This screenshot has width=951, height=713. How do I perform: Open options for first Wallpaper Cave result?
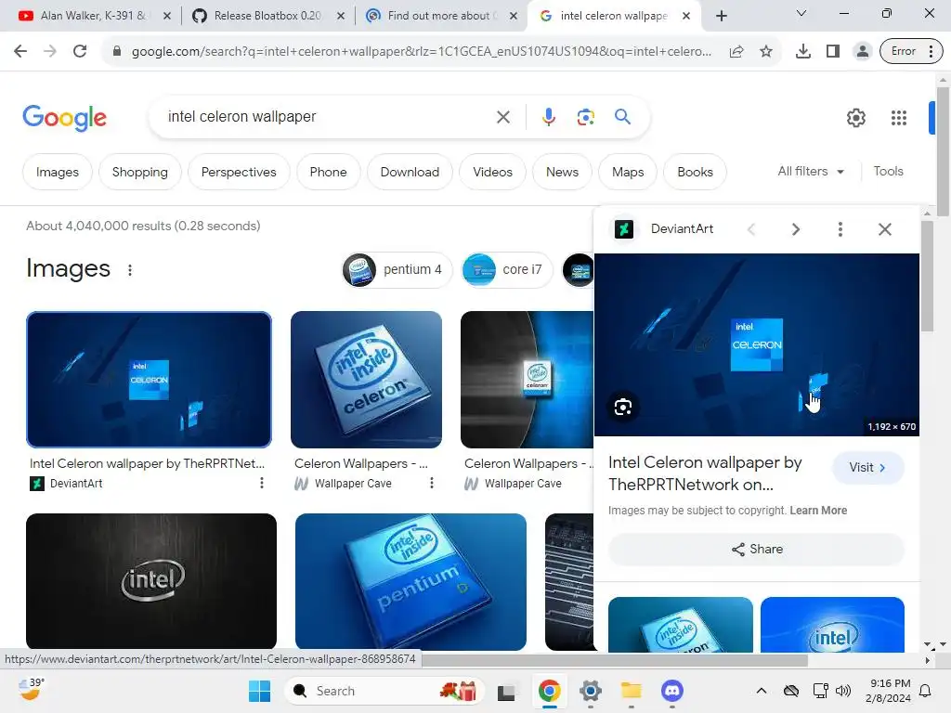coord(431,483)
